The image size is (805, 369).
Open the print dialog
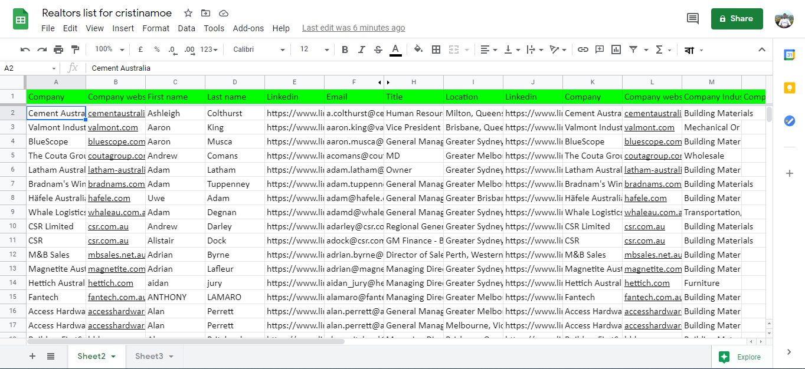point(58,50)
